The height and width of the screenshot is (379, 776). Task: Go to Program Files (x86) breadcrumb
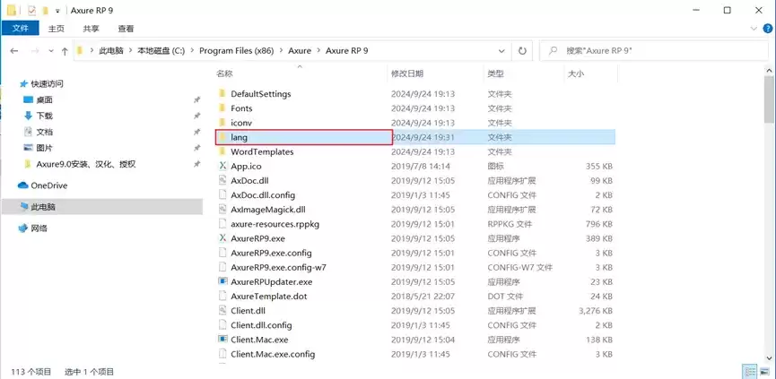pos(237,50)
